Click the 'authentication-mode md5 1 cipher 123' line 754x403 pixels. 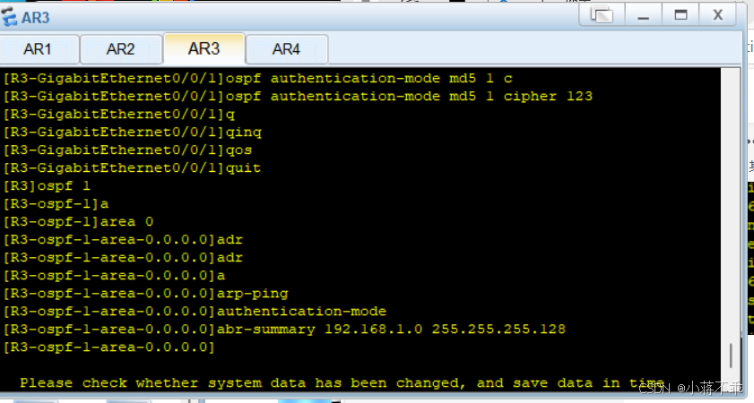[x=299, y=97]
